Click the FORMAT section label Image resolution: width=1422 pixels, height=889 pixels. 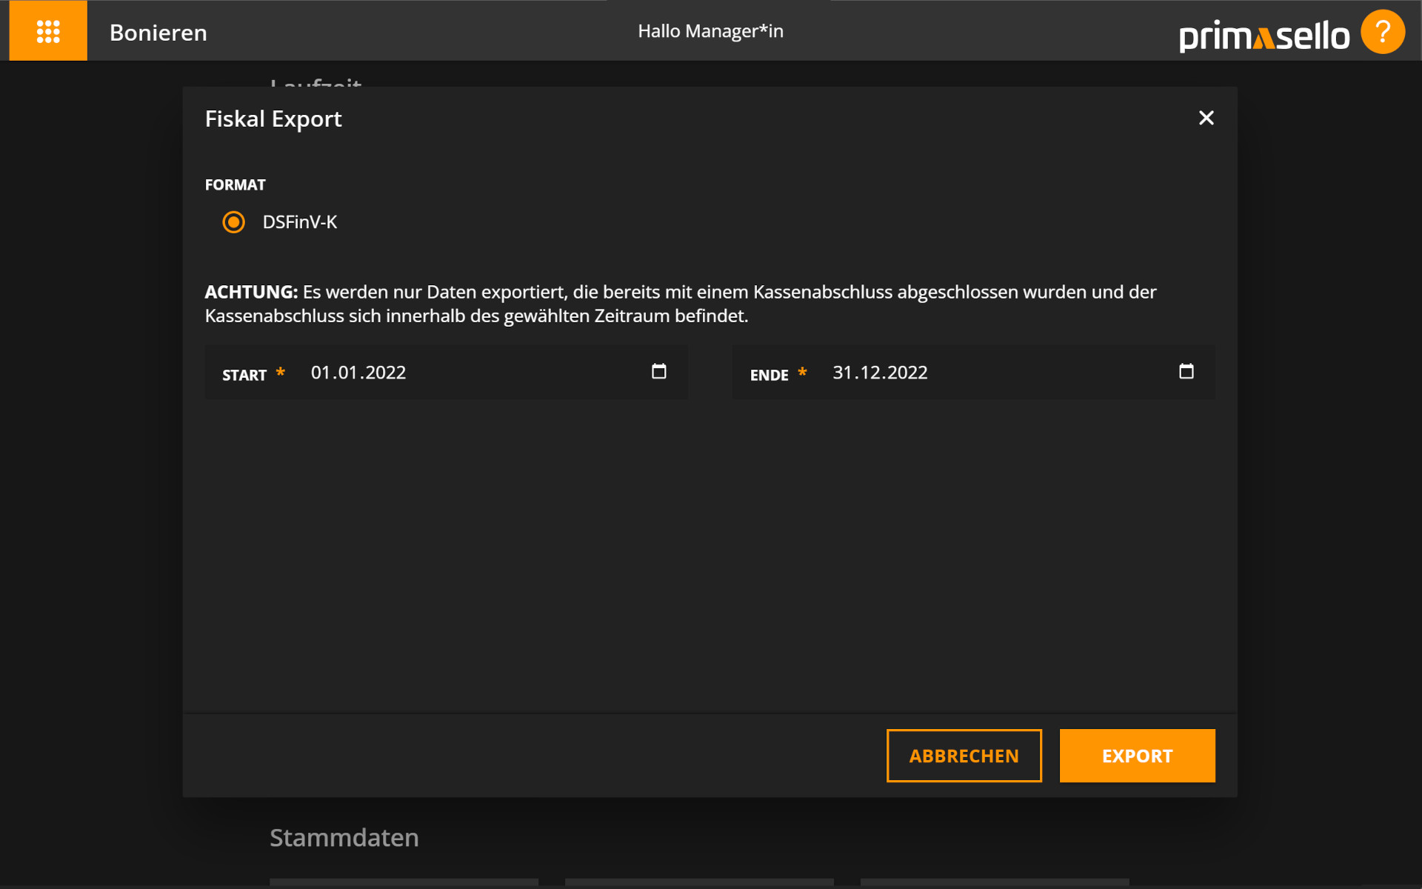point(236,184)
